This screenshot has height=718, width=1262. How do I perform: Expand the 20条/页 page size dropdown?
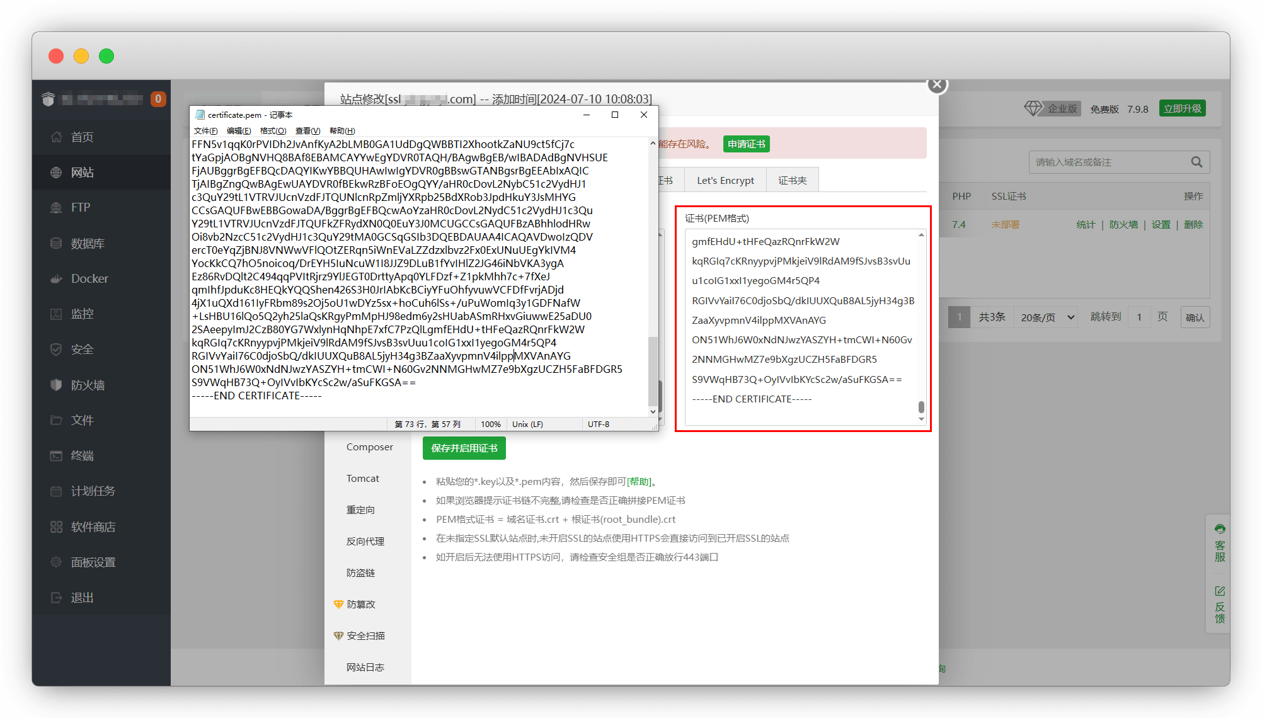[1047, 317]
